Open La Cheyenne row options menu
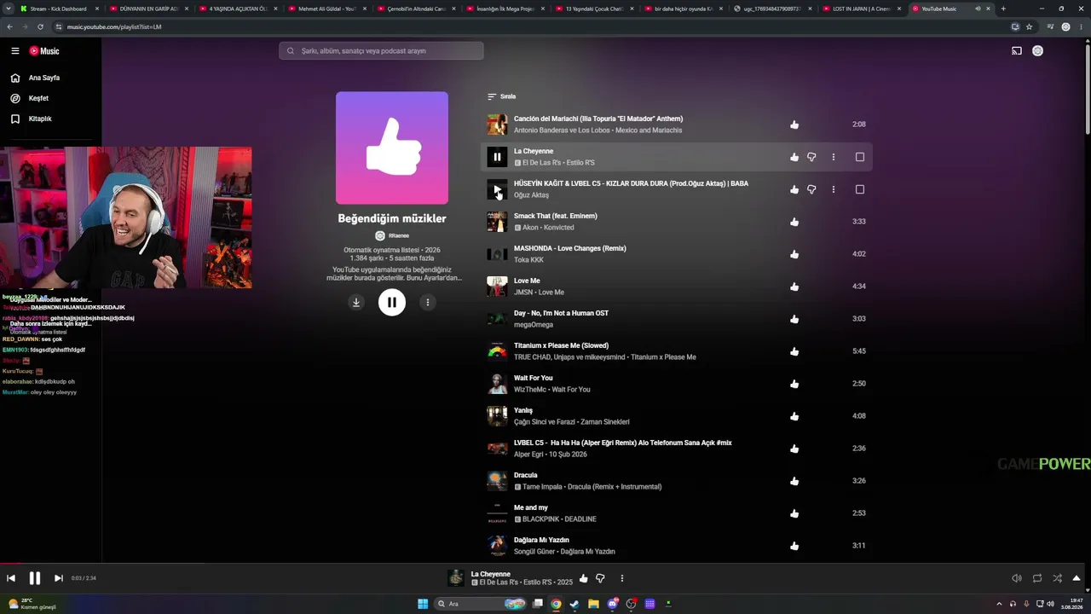Image resolution: width=1091 pixels, height=614 pixels. point(834,157)
